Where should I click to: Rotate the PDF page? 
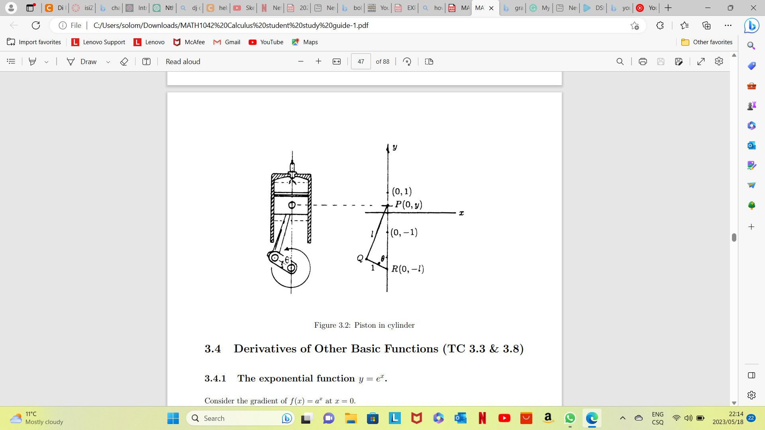pyautogui.click(x=407, y=61)
